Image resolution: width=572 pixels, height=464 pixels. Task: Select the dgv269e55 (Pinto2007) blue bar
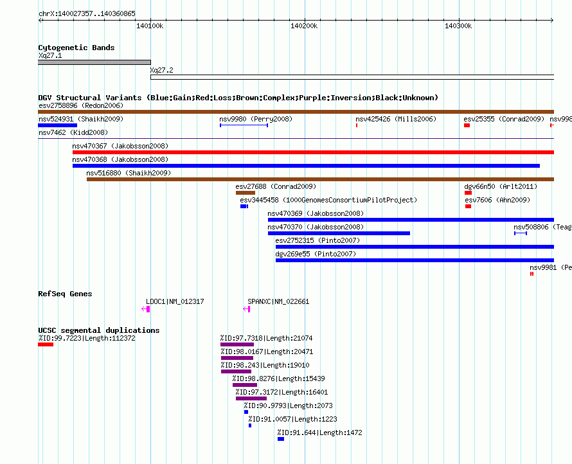coord(415,260)
